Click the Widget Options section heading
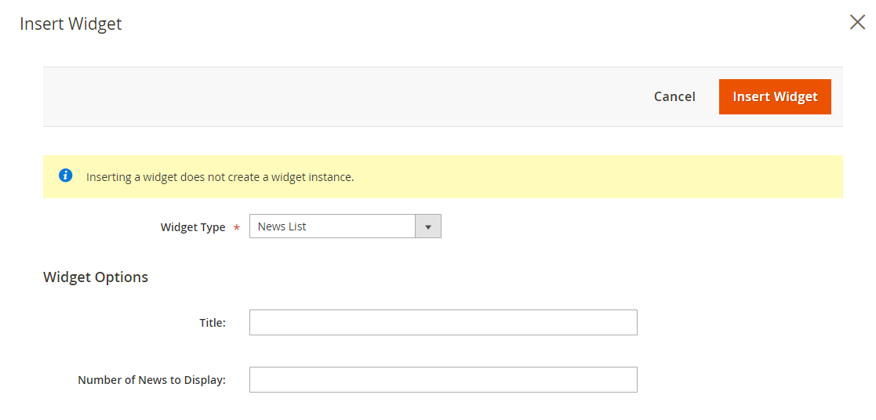 [96, 277]
